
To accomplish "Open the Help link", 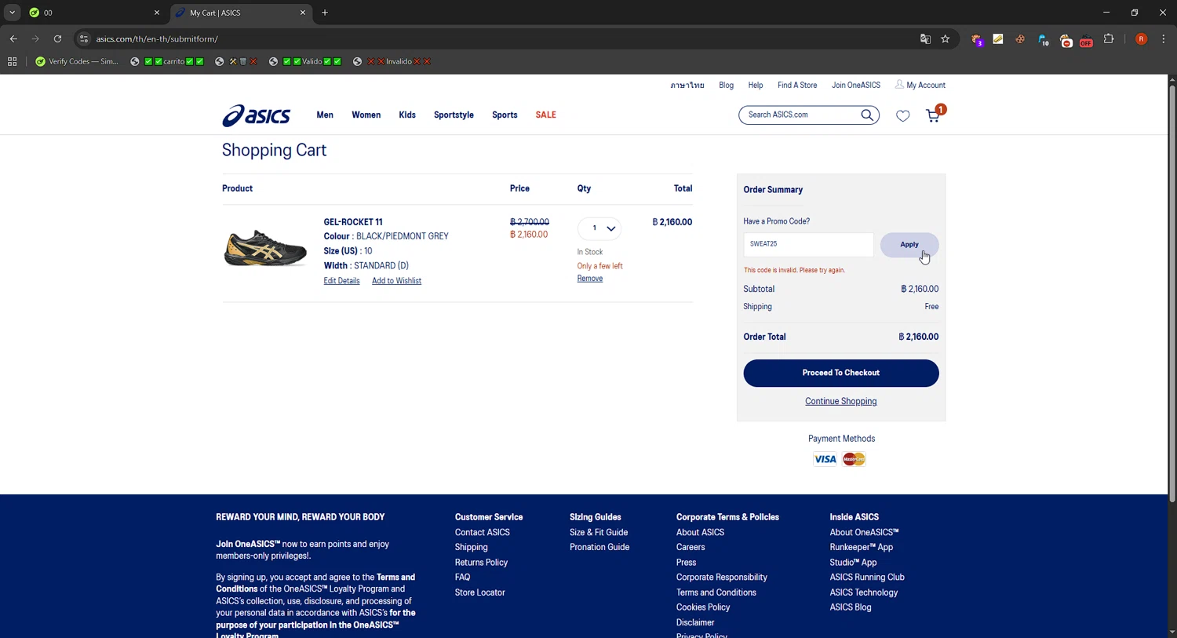I will [x=756, y=86].
